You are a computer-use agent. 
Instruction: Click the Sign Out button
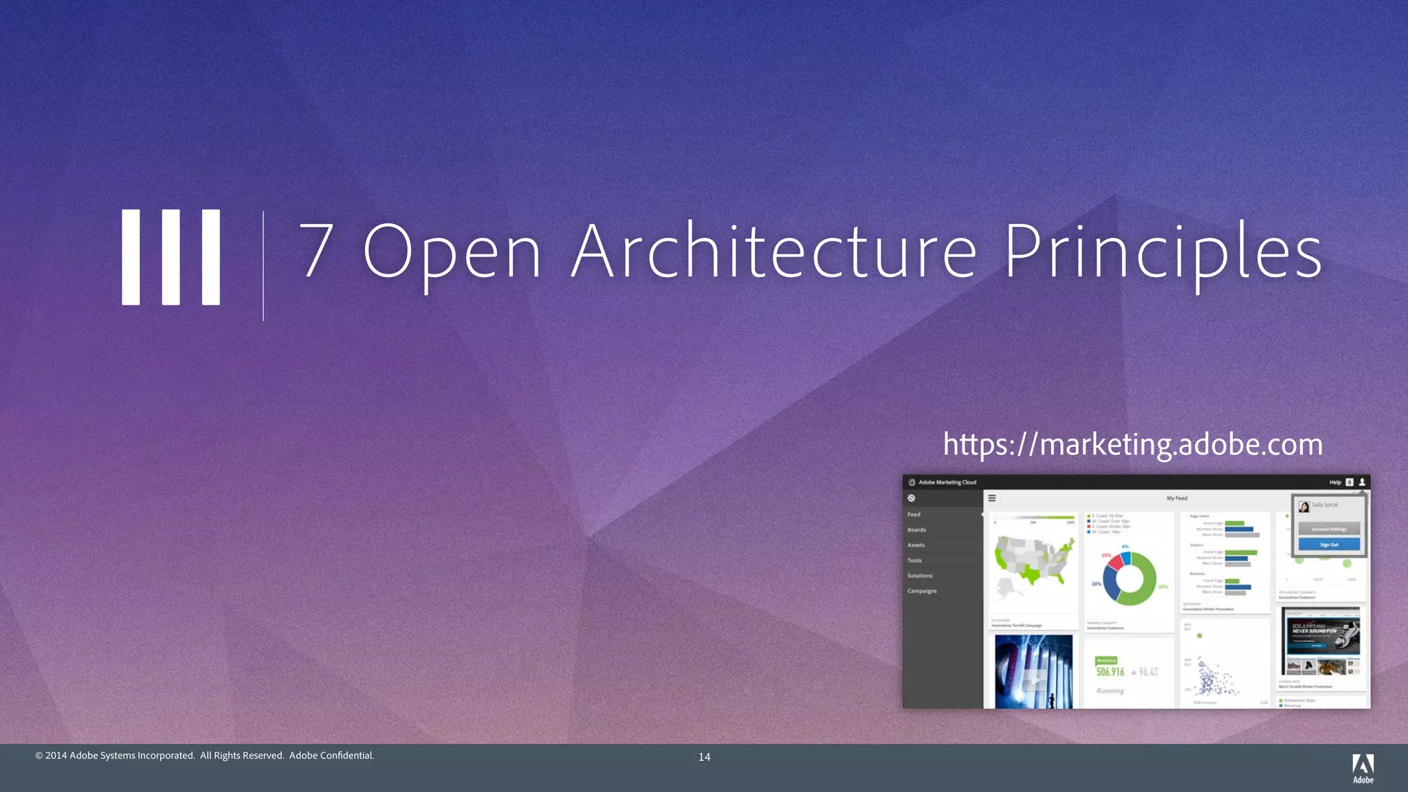point(1329,544)
